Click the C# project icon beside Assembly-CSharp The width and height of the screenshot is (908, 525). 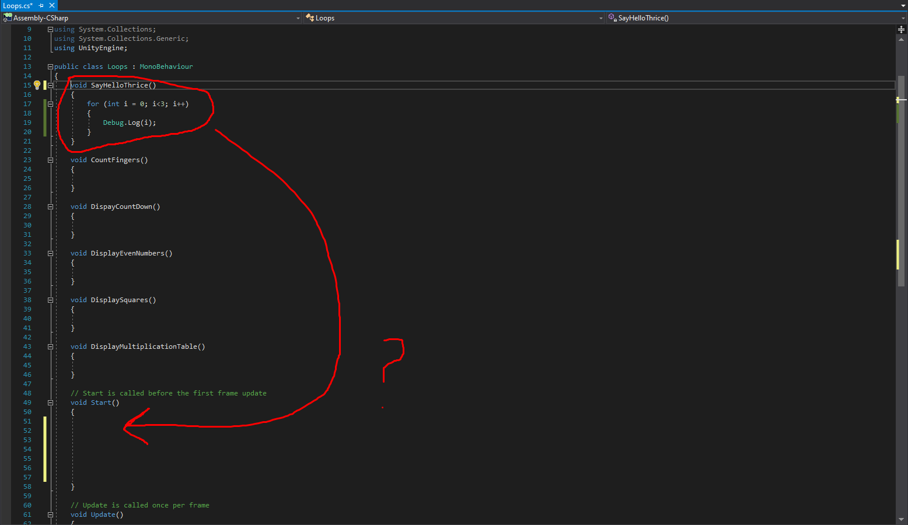coord(7,17)
